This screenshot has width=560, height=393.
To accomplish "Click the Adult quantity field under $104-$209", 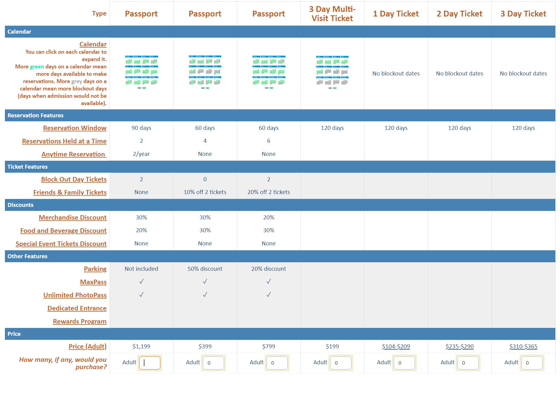I will point(405,363).
